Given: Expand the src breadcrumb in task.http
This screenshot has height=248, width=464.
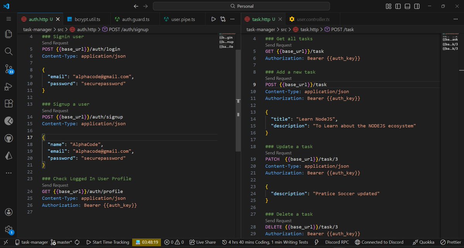Looking at the screenshot, I should click(x=284, y=29).
